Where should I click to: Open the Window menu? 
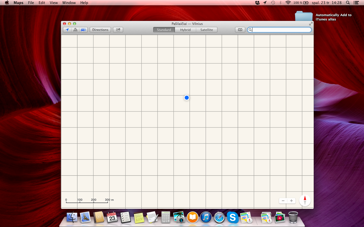point(69,3)
